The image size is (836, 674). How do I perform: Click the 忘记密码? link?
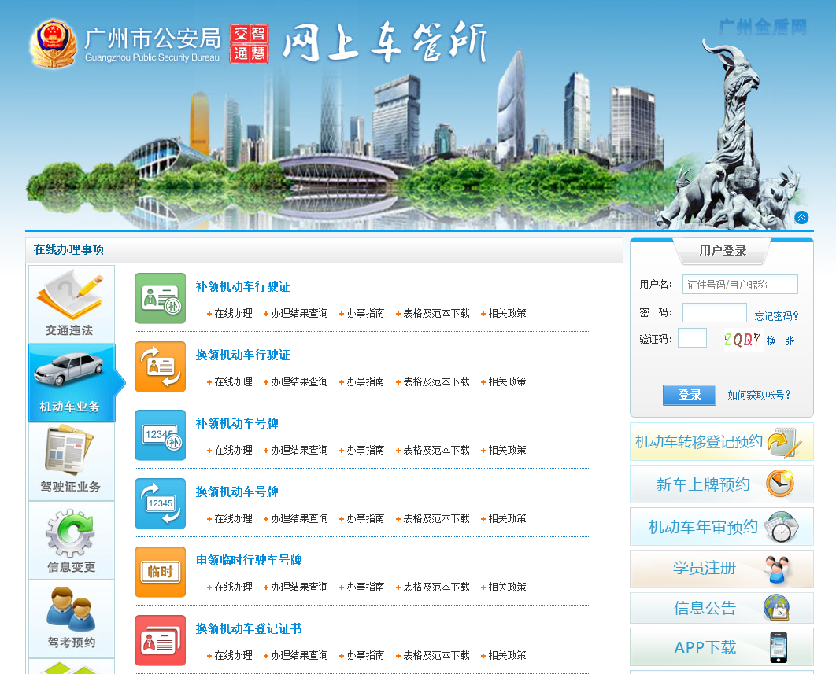click(x=776, y=316)
